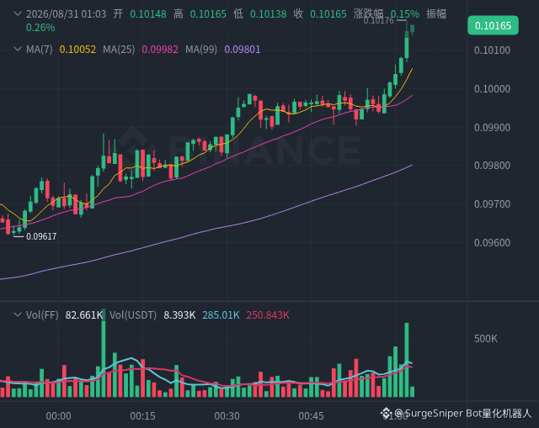Click the 00:45 time axis label
Image resolution: width=539 pixels, height=428 pixels.
[311, 416]
